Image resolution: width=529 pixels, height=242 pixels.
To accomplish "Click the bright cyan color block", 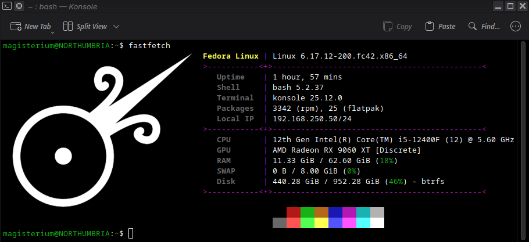I will click(x=363, y=223).
